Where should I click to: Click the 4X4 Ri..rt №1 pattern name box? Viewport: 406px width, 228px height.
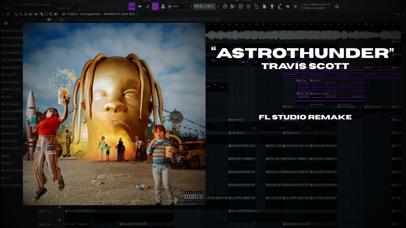point(204,6)
